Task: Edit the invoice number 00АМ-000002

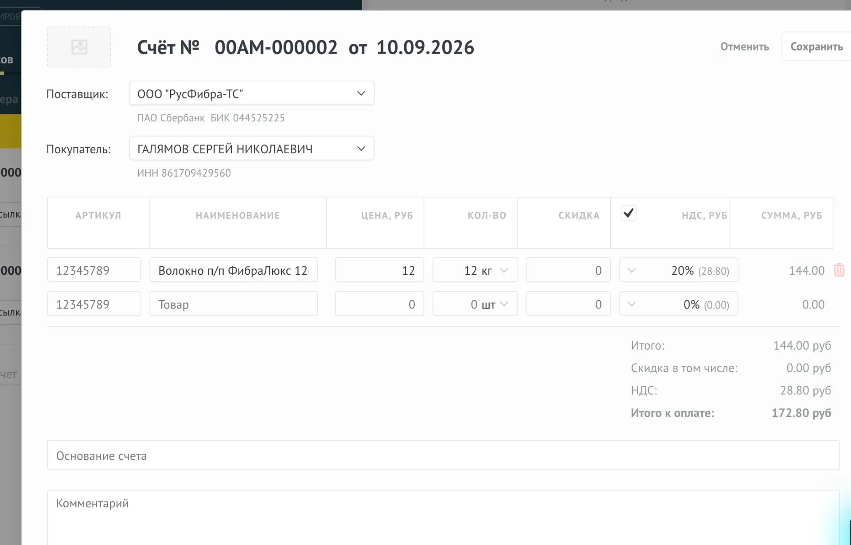Action: coord(276,47)
